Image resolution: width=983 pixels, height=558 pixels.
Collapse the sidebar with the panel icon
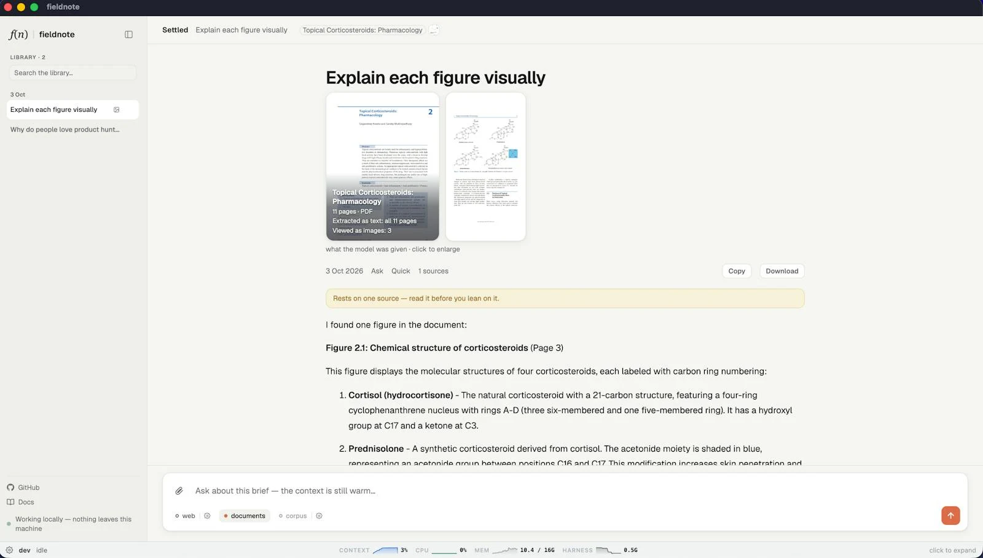[x=128, y=34]
